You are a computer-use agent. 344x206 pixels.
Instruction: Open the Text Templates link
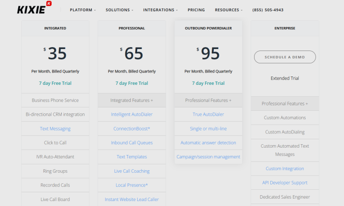[x=132, y=157]
